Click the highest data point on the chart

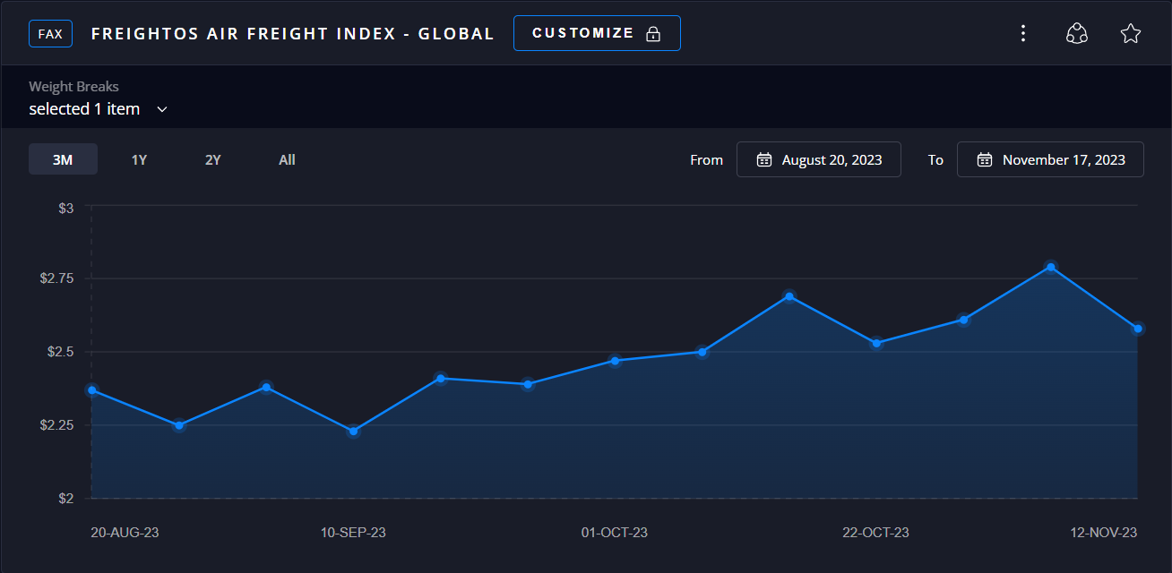1051,267
